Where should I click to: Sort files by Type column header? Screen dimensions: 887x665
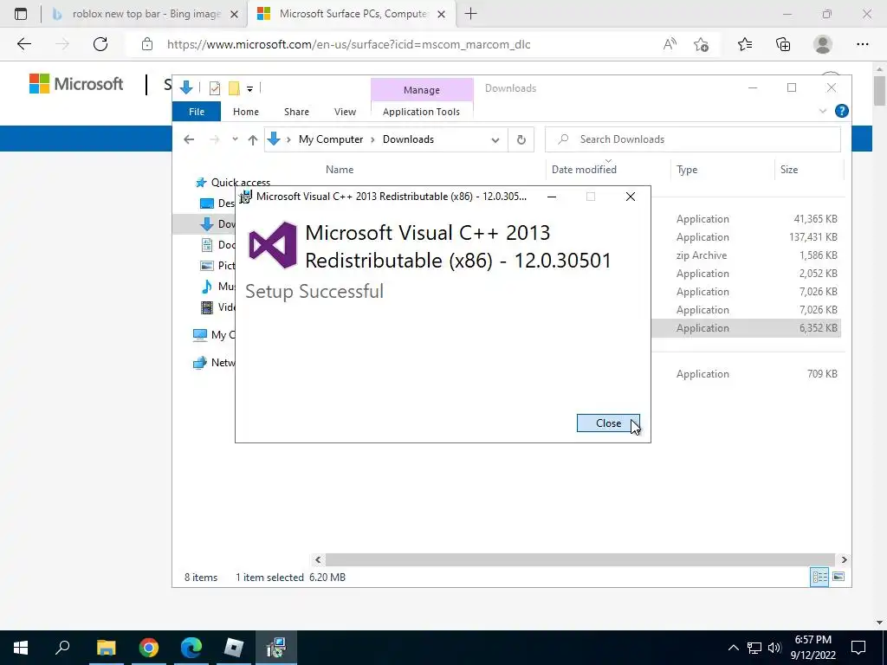point(687,169)
